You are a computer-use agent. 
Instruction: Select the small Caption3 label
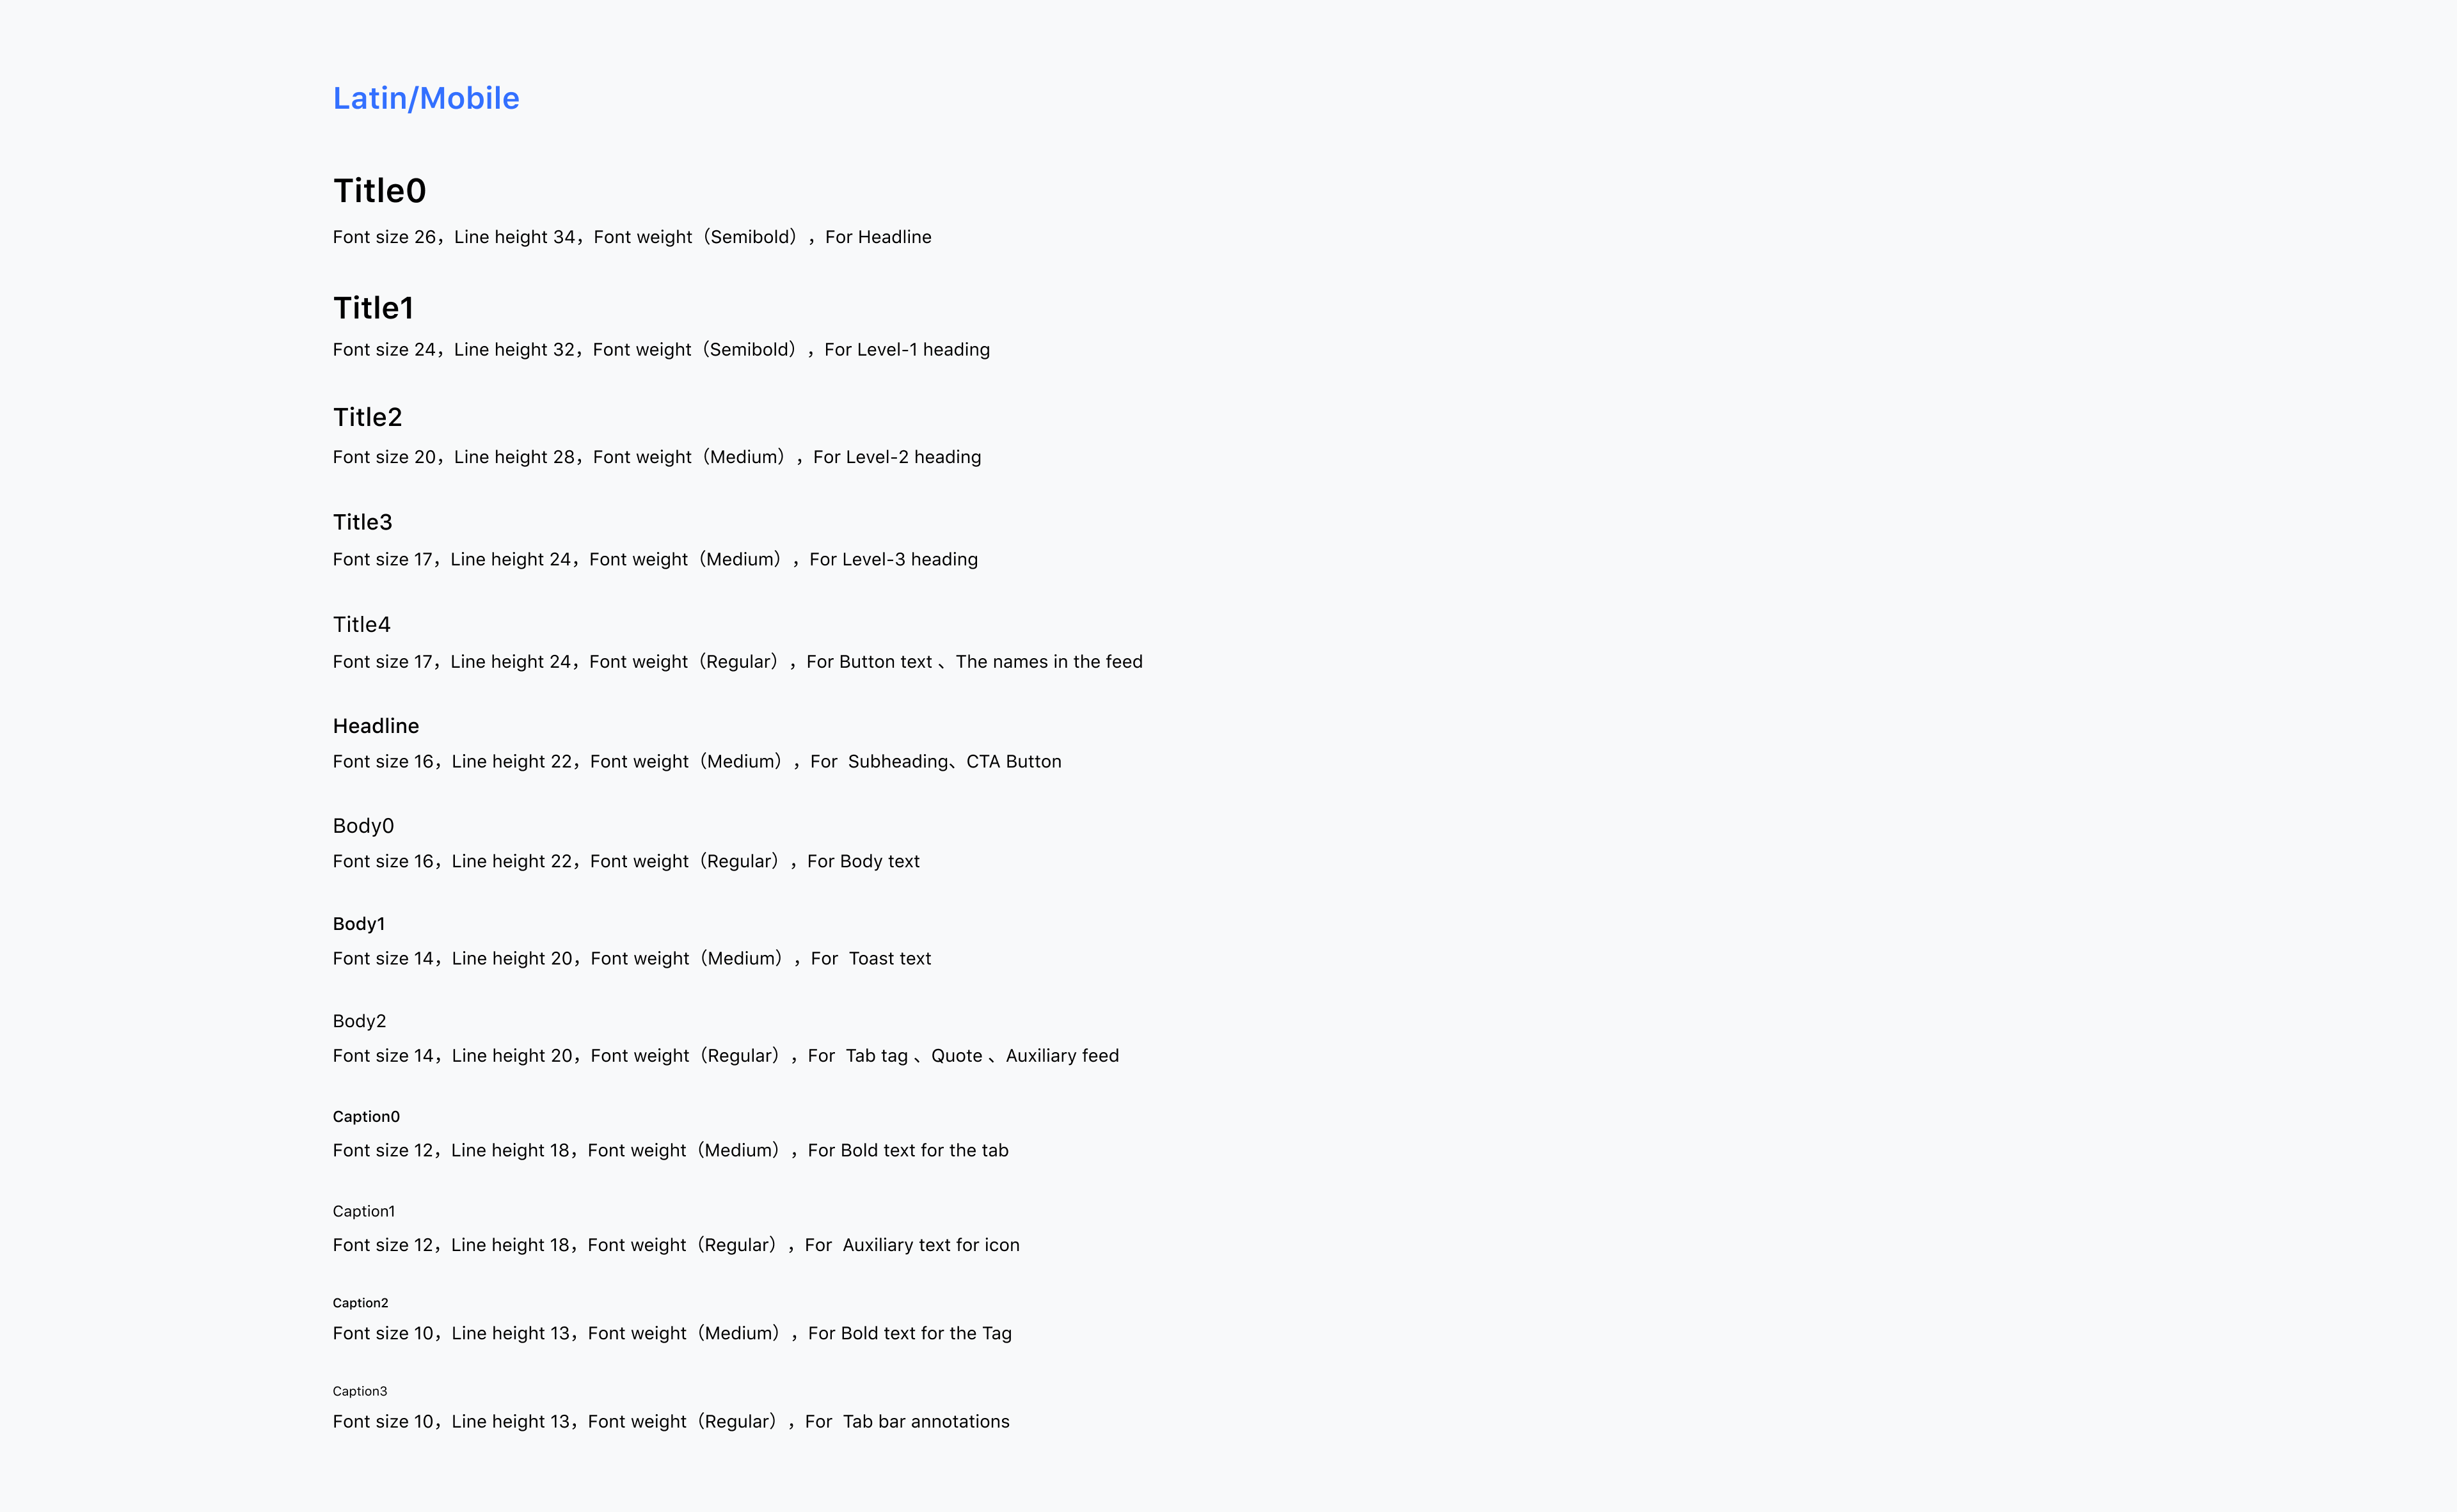359,1391
